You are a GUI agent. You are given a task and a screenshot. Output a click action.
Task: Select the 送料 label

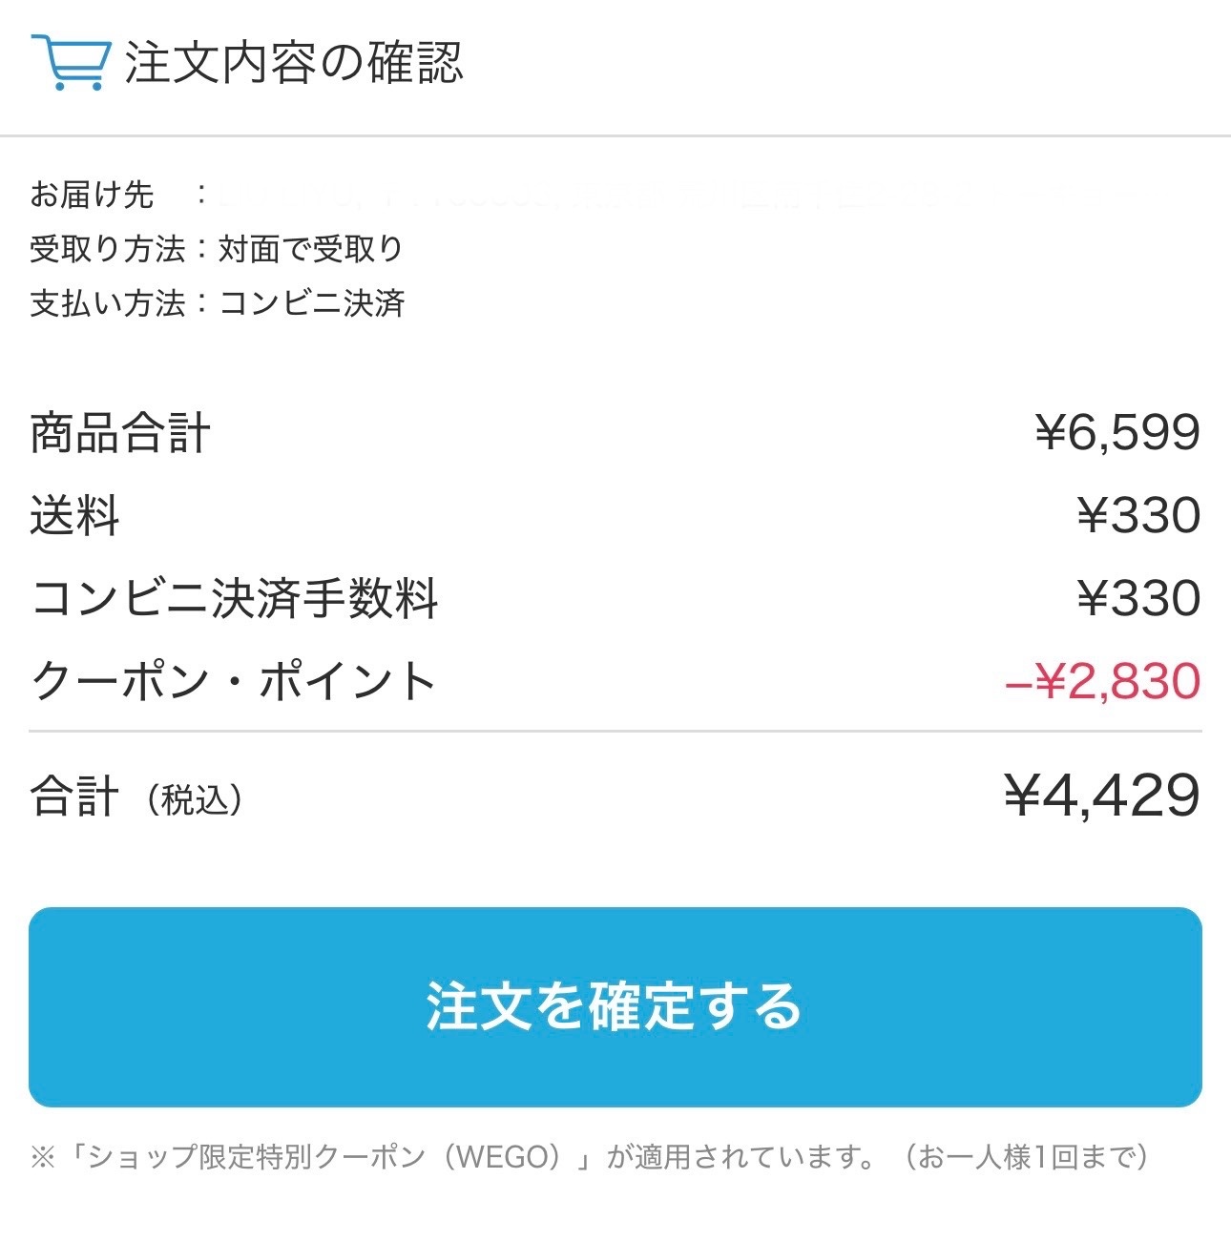pos(74,516)
